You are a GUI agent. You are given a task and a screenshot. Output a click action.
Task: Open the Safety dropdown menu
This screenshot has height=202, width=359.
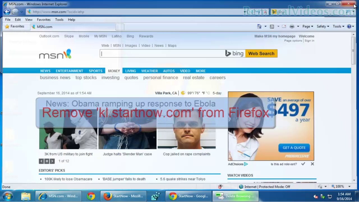pyautogui.click(x=323, y=26)
